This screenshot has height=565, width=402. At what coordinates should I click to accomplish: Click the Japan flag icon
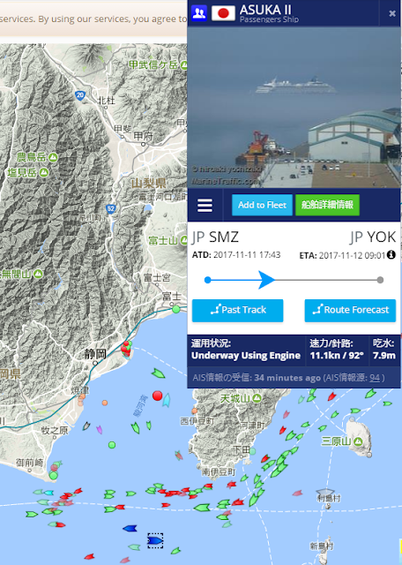pos(223,13)
